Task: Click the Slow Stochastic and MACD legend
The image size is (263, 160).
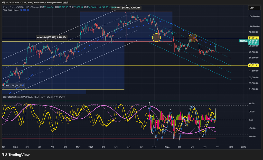Action: pos(34,97)
